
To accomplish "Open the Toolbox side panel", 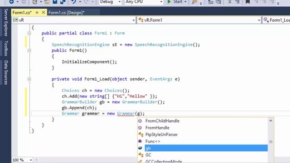I will pyautogui.click(x=6, y=48).
